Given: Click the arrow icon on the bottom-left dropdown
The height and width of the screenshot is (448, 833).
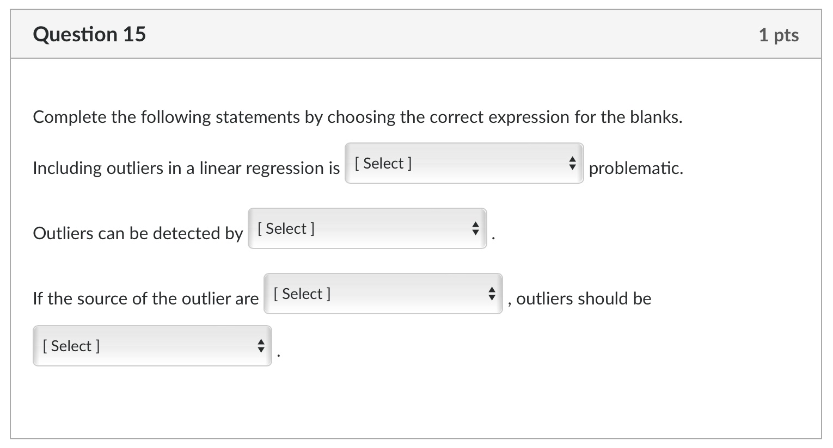Looking at the screenshot, I should (261, 346).
